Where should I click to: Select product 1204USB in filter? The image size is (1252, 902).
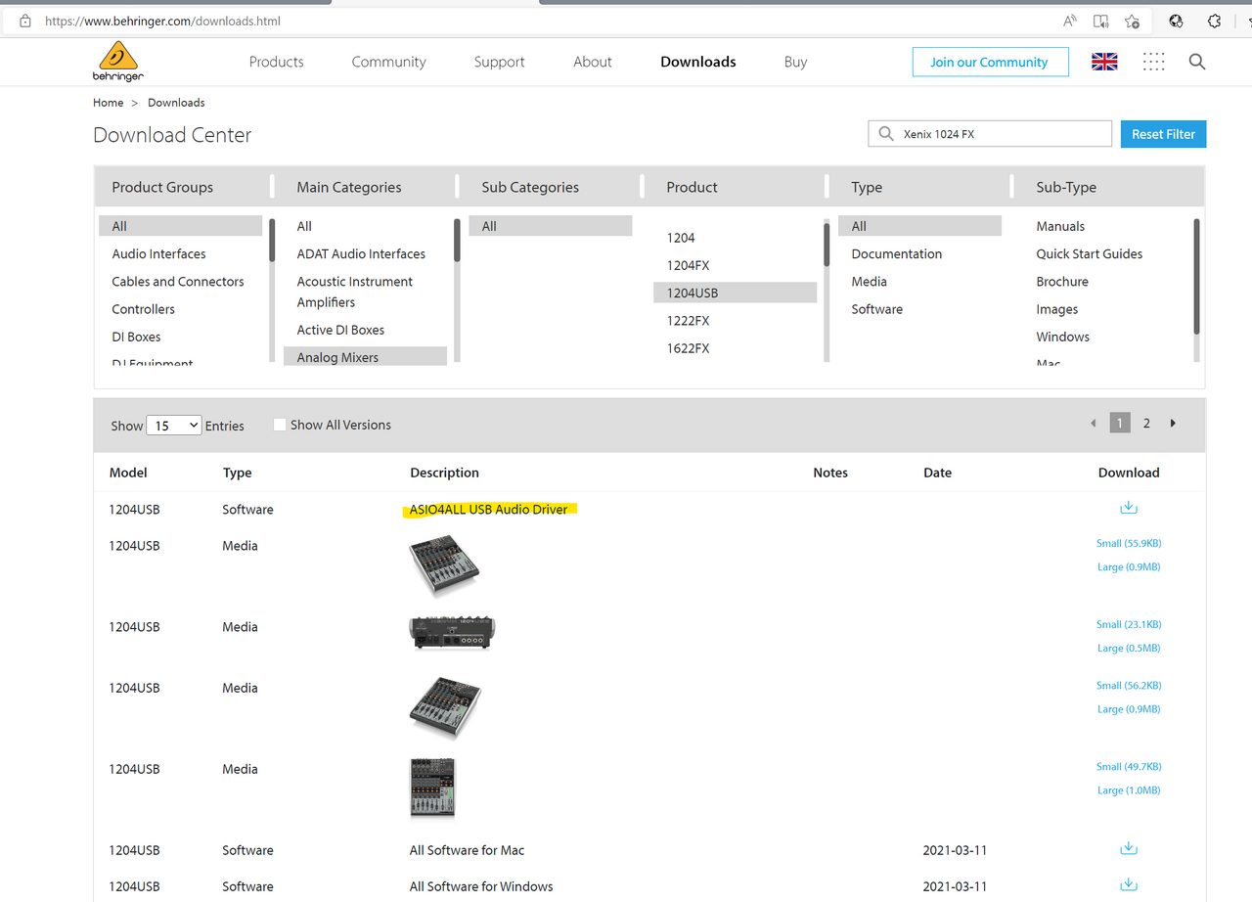735,293
